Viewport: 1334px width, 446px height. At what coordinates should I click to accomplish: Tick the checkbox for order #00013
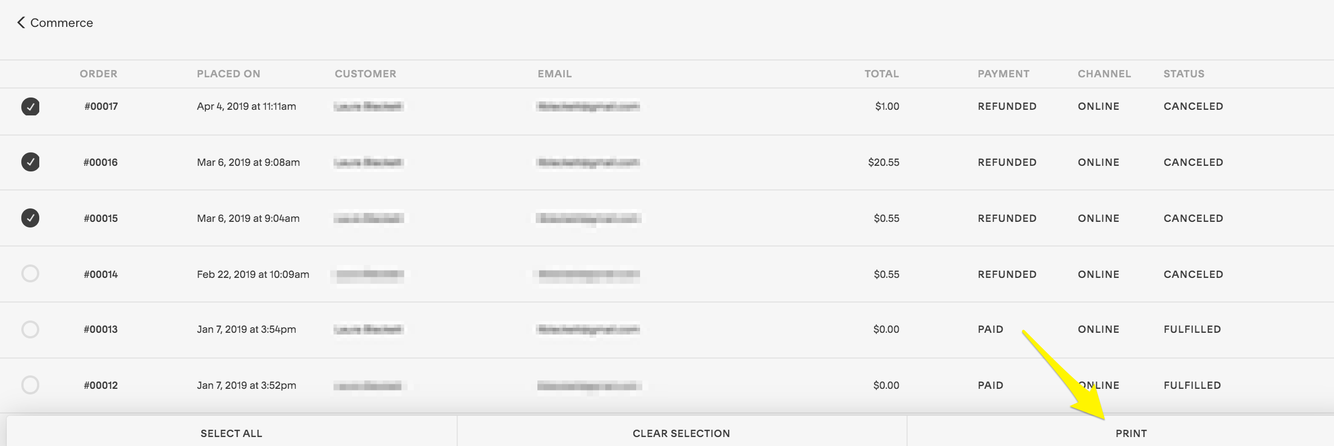pyautogui.click(x=30, y=329)
